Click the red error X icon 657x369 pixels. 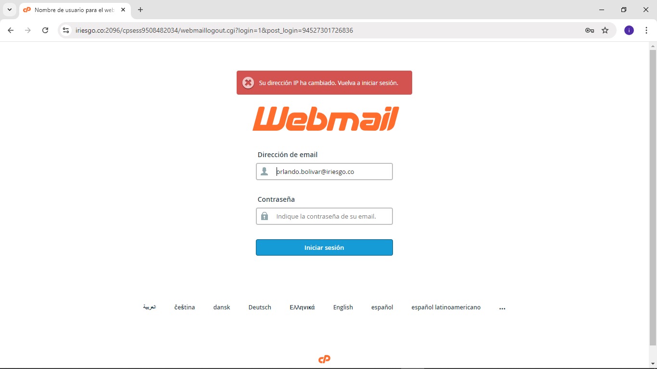[248, 83]
